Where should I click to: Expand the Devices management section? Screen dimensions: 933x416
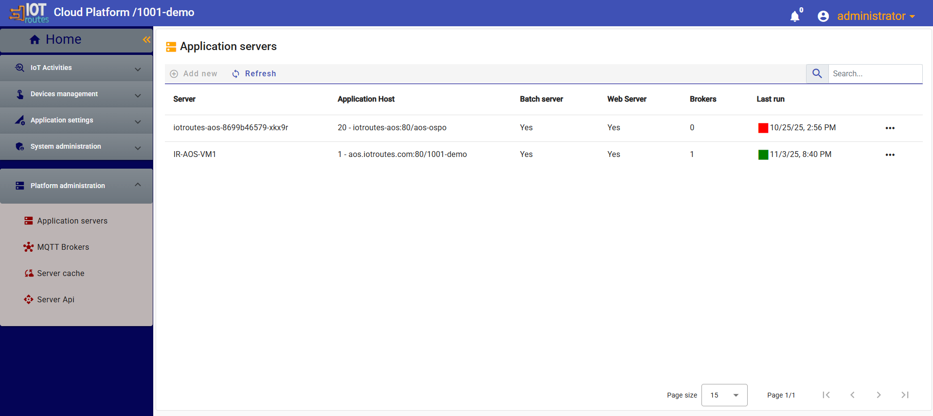click(x=76, y=94)
